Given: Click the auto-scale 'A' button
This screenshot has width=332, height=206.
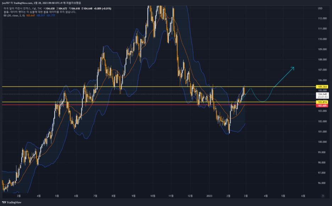Looking at the screenshot, I should pos(323,196).
